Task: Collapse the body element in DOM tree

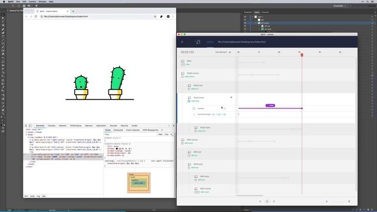Action: pyautogui.click(x=27, y=135)
